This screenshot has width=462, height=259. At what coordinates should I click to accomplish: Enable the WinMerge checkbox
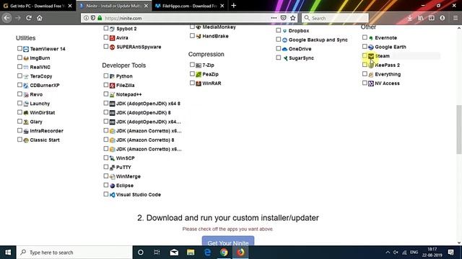tap(106, 176)
